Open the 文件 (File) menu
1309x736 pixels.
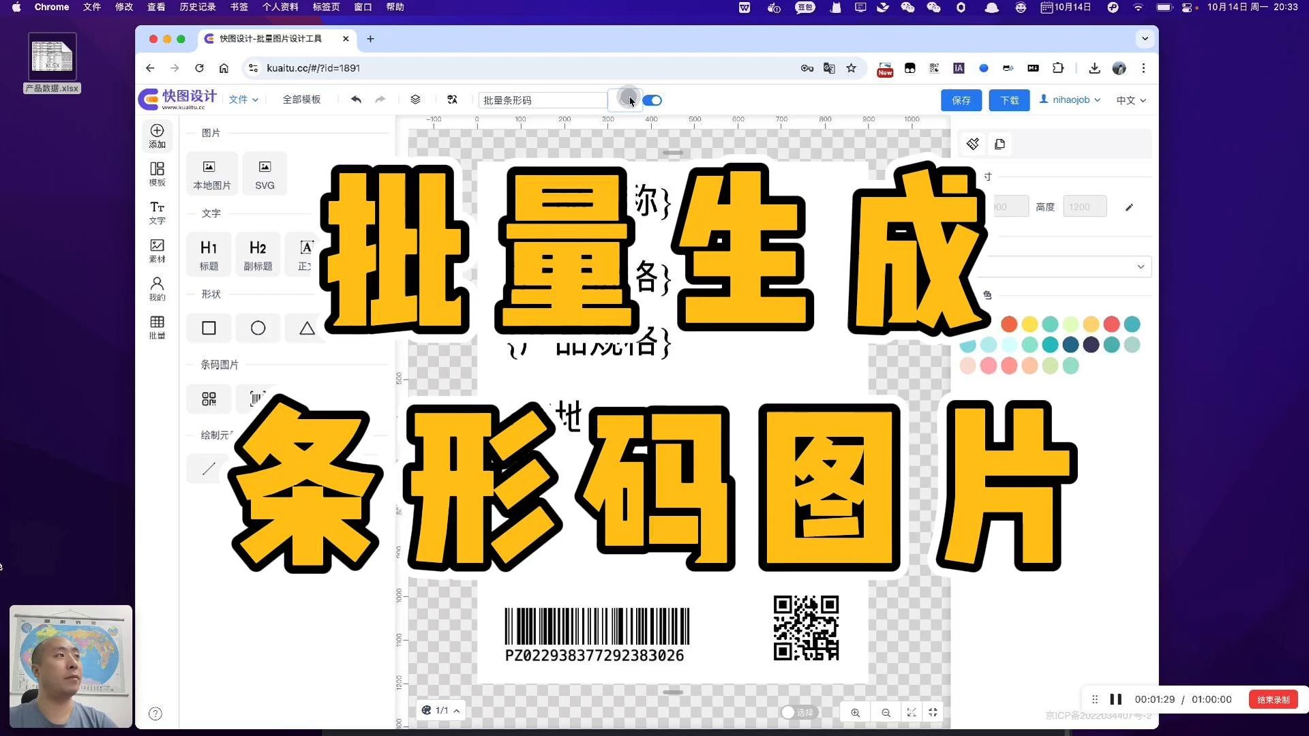click(x=243, y=99)
